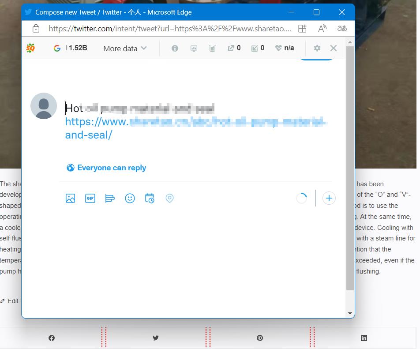Click the tweet character count indicator

[x=302, y=198]
